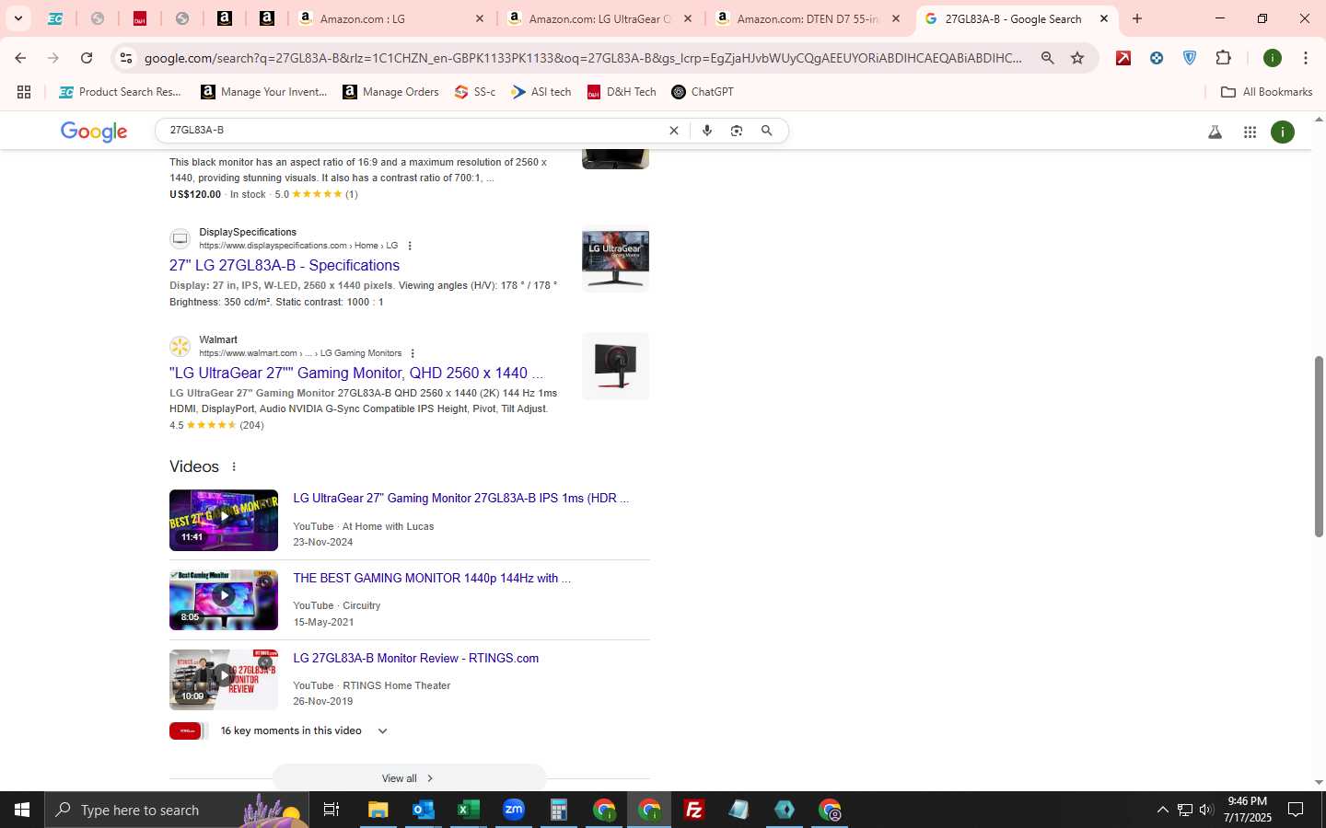Click the page vertical scrollbar thumb
The height and width of the screenshot is (828, 1326).
[x=1319, y=446]
